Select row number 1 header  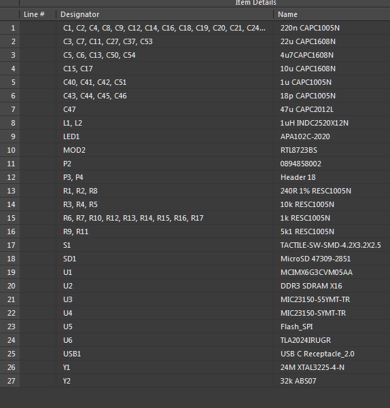10,28
